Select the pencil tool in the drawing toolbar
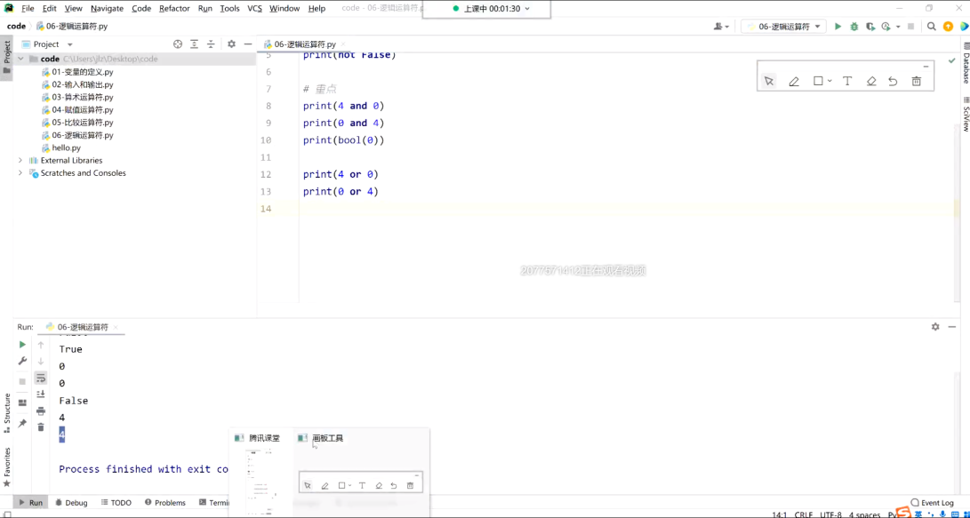The image size is (970, 518). (794, 81)
